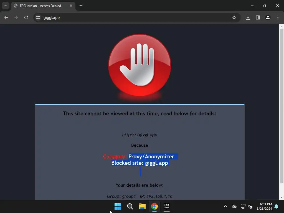
Task: Open the Chrome downloads icon
Action: [248, 17]
